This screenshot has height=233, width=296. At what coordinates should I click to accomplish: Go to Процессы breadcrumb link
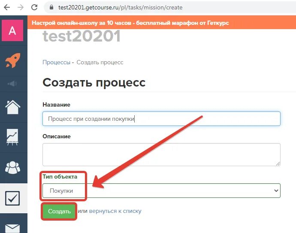tap(56, 62)
